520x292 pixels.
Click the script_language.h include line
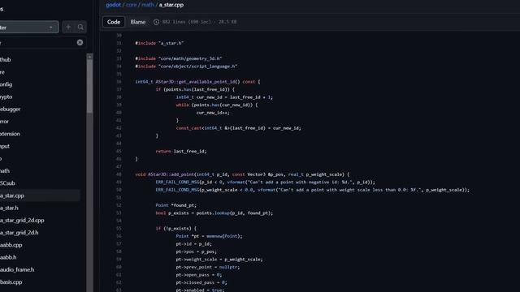pyautogui.click(x=186, y=67)
